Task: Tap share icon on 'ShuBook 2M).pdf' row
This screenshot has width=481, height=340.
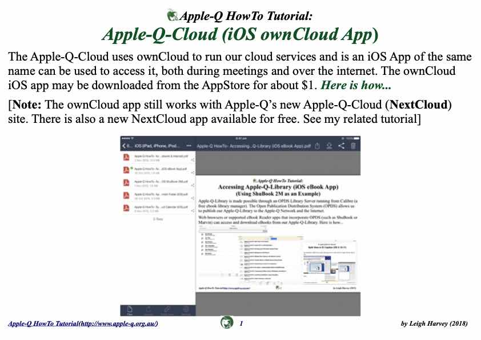Action: [193, 185]
